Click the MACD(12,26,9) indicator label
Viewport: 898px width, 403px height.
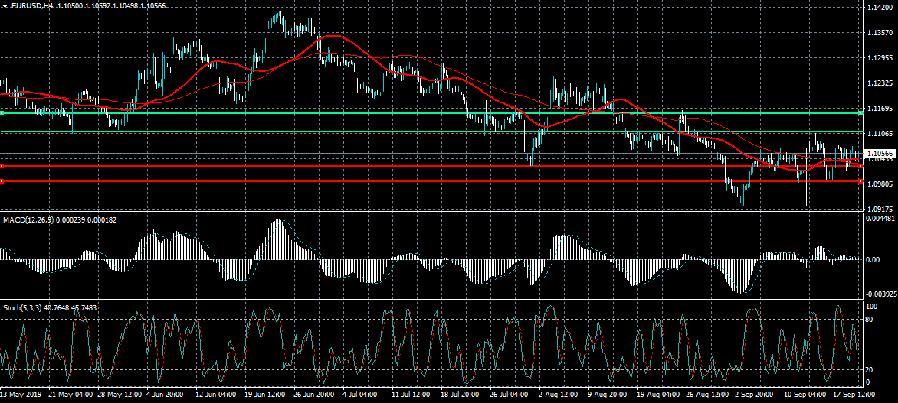coord(27,219)
